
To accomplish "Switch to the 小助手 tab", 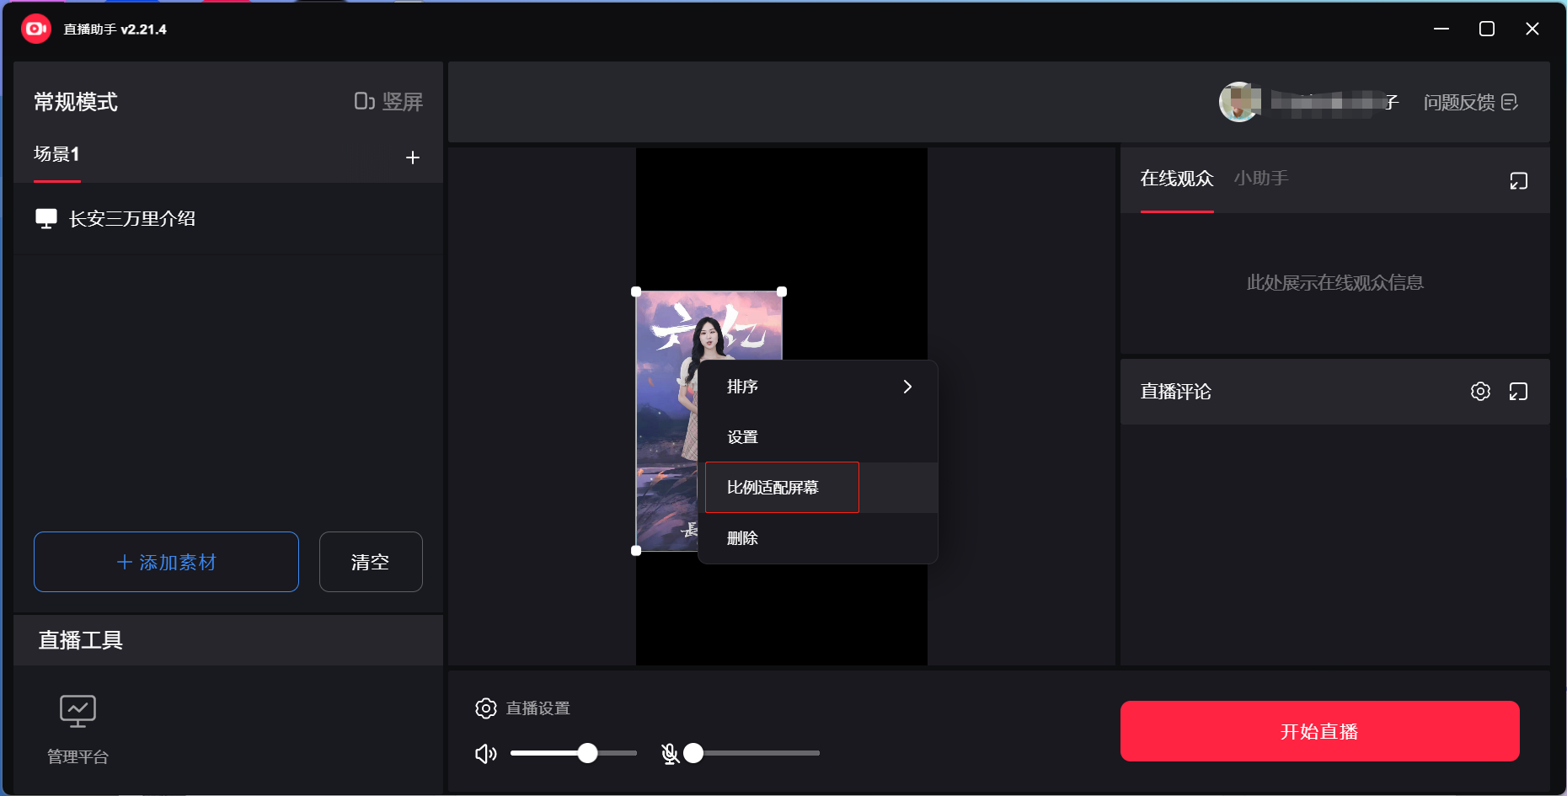I will pos(1261,179).
